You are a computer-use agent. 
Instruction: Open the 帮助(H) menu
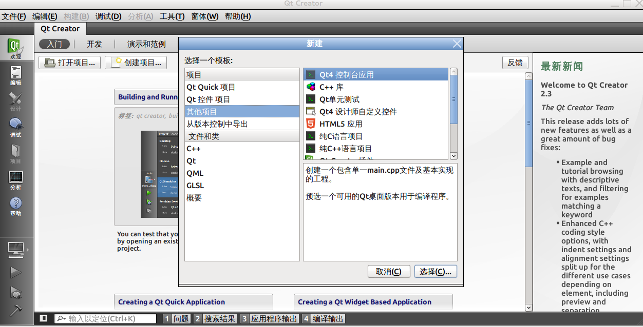(238, 16)
